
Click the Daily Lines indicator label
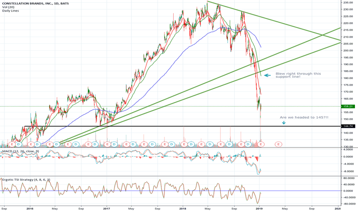point(10,11)
